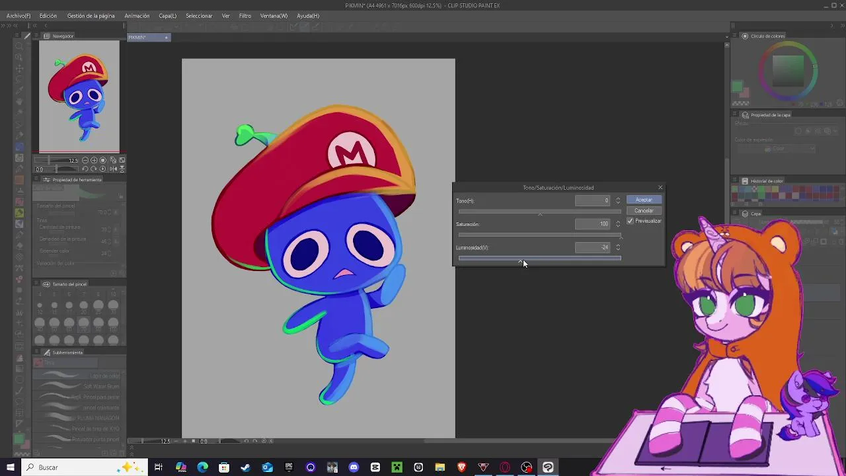
Task: Click the Saturación stepper arrows
Action: click(618, 224)
